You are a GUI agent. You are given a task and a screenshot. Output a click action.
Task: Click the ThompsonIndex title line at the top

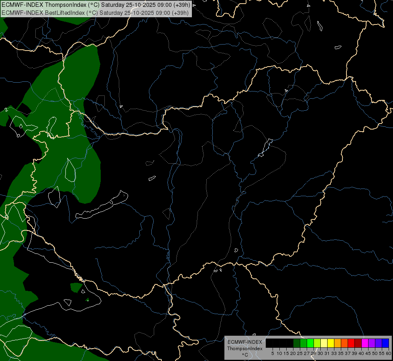coord(96,5)
